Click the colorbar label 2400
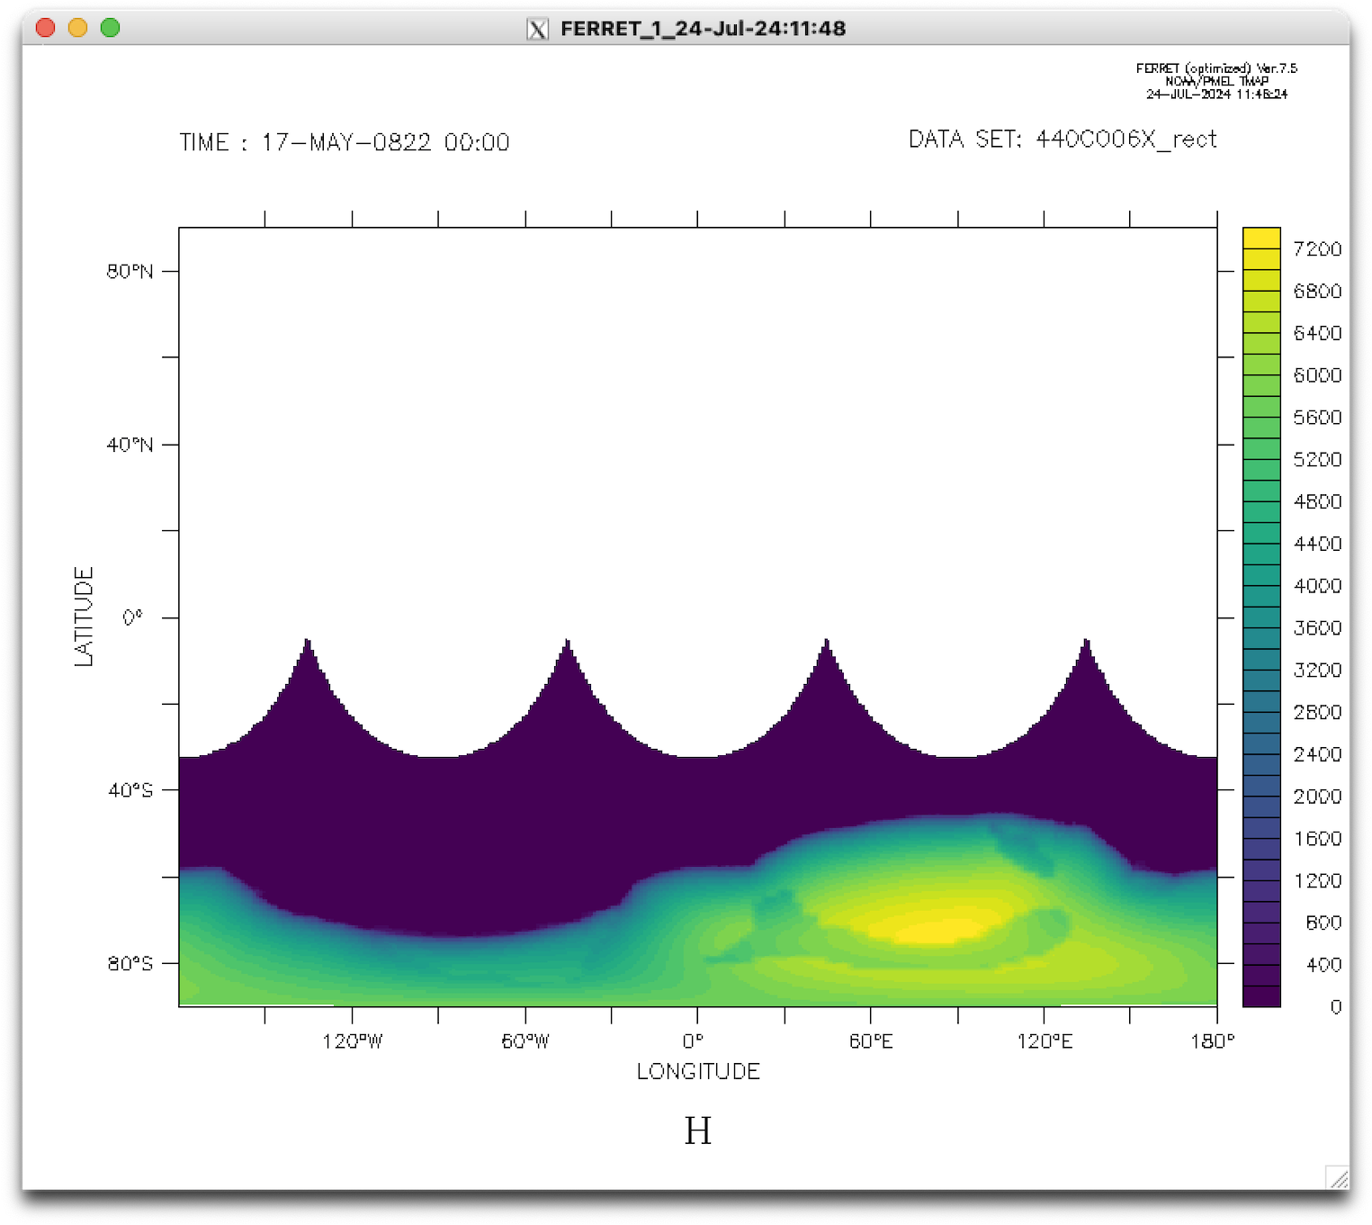 1317,754
